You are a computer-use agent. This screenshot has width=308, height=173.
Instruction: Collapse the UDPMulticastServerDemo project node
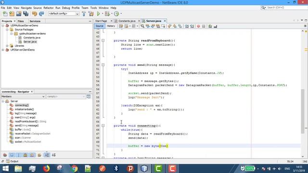tap(3, 25)
